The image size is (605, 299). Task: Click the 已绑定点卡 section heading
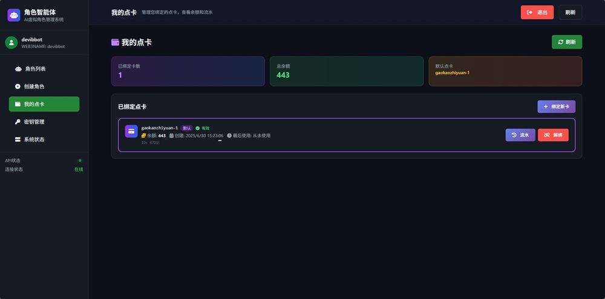[x=132, y=107]
